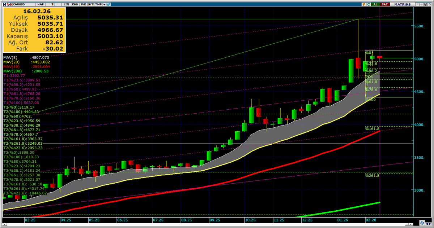Click the %161.8 Fibonacci level label on chart
The height and width of the screenshot is (228, 434).
(x=372, y=129)
